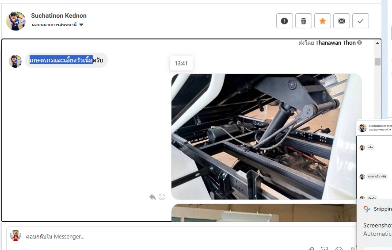Click the scroll up arrow of chat
Image resolution: width=392 pixels, height=250 pixels.
coord(377,43)
